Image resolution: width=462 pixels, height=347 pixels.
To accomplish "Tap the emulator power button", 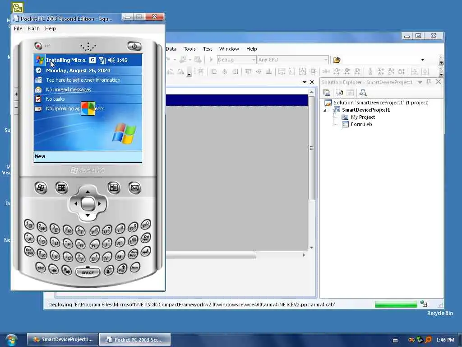I will click(134, 46).
